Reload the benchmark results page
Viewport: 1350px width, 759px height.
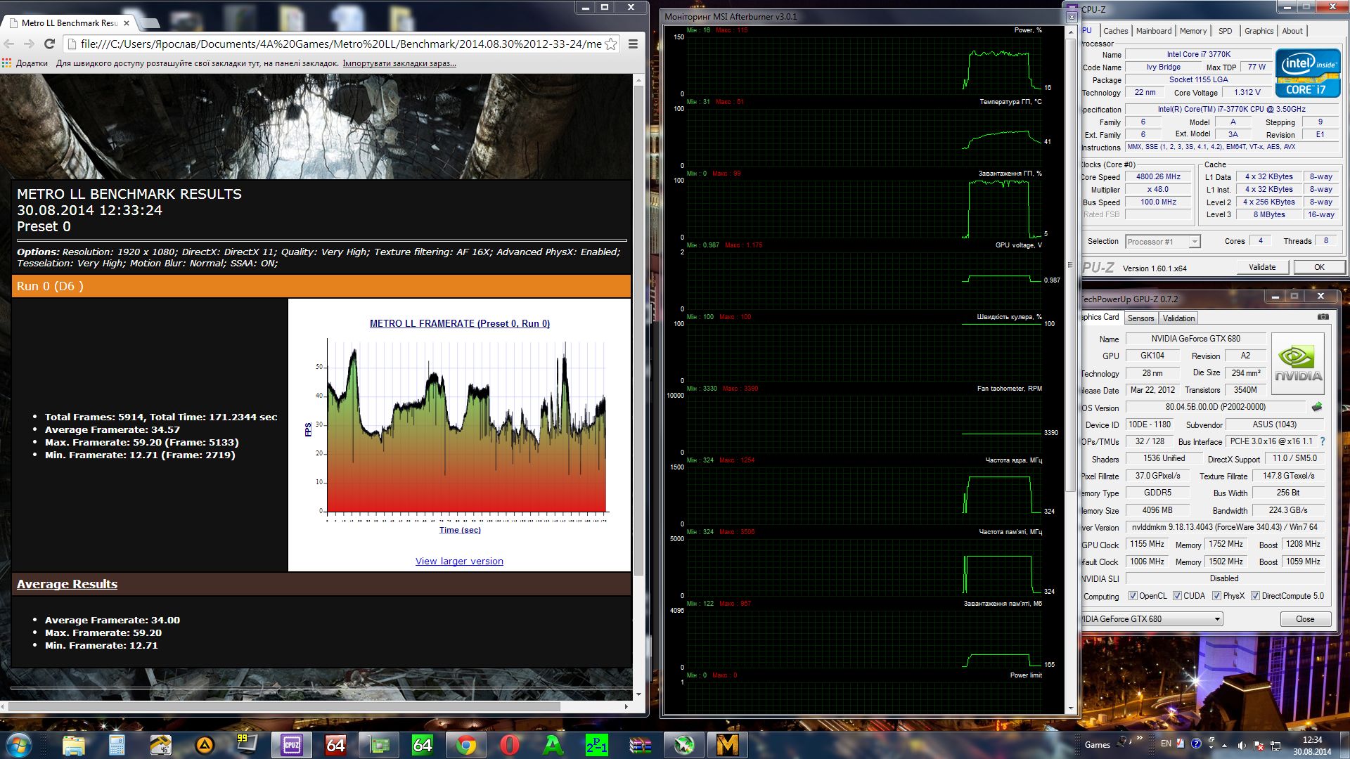pos(49,44)
